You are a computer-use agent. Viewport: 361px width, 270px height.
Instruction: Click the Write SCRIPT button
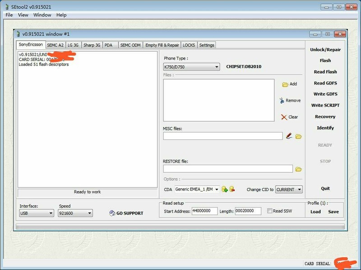point(325,105)
